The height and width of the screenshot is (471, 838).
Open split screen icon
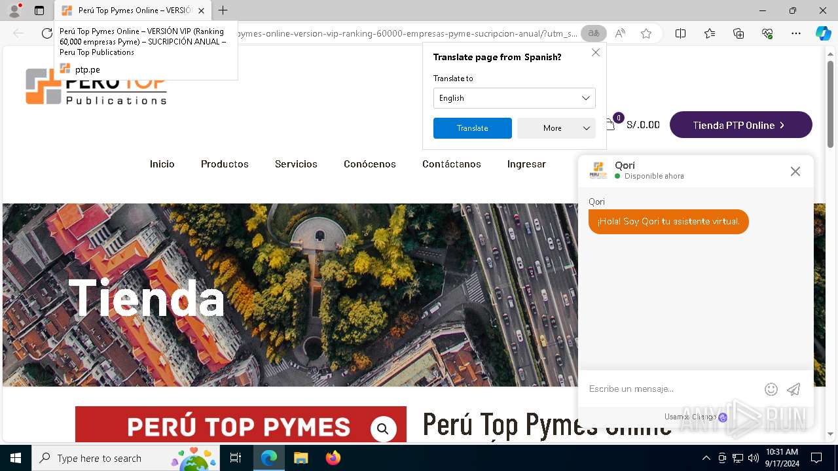pos(680,33)
